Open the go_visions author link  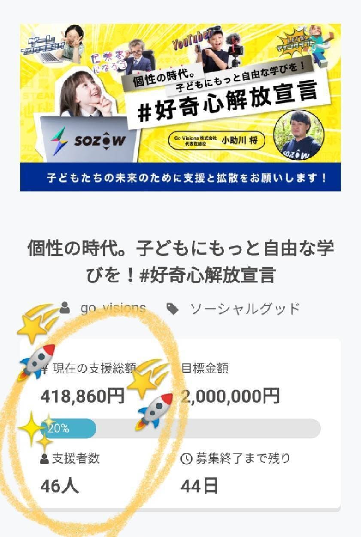click(113, 308)
